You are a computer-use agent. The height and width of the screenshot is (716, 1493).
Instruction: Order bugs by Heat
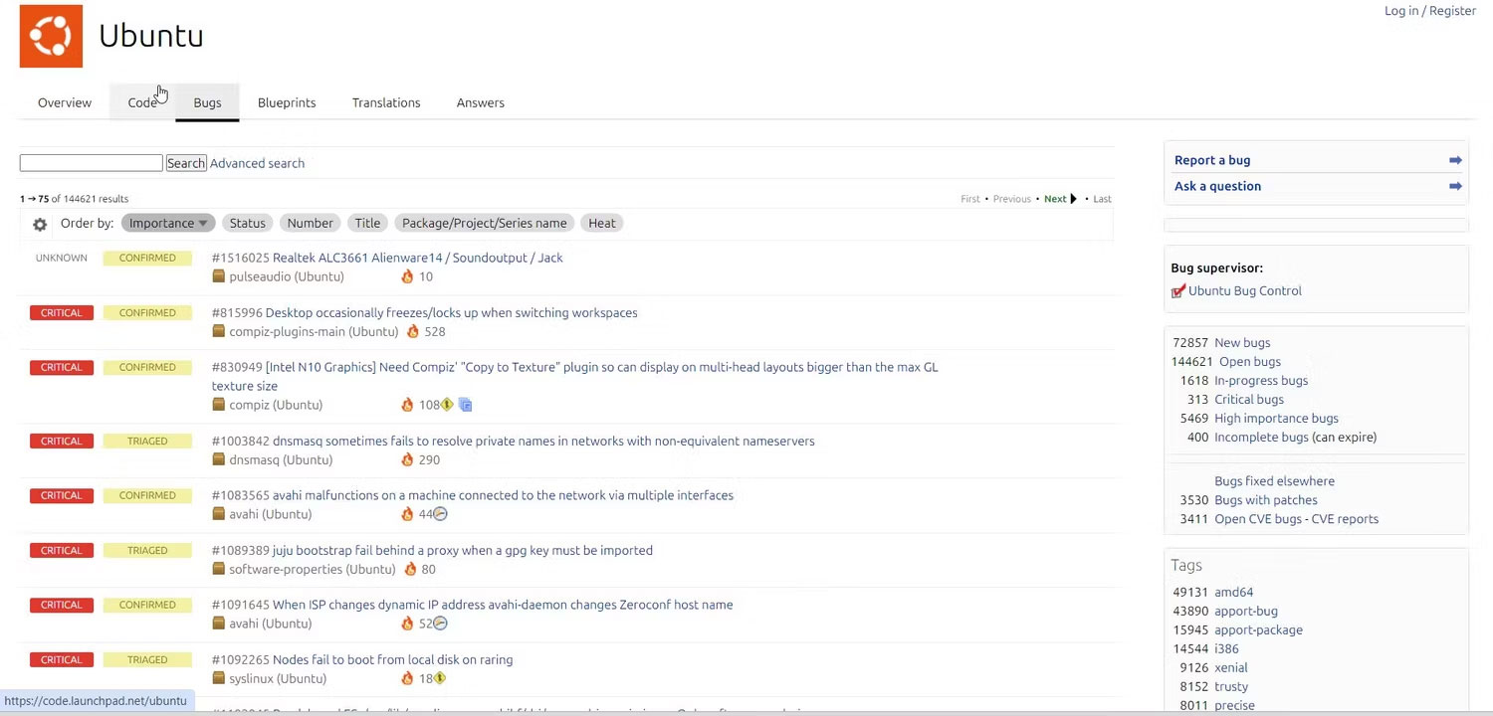point(602,223)
